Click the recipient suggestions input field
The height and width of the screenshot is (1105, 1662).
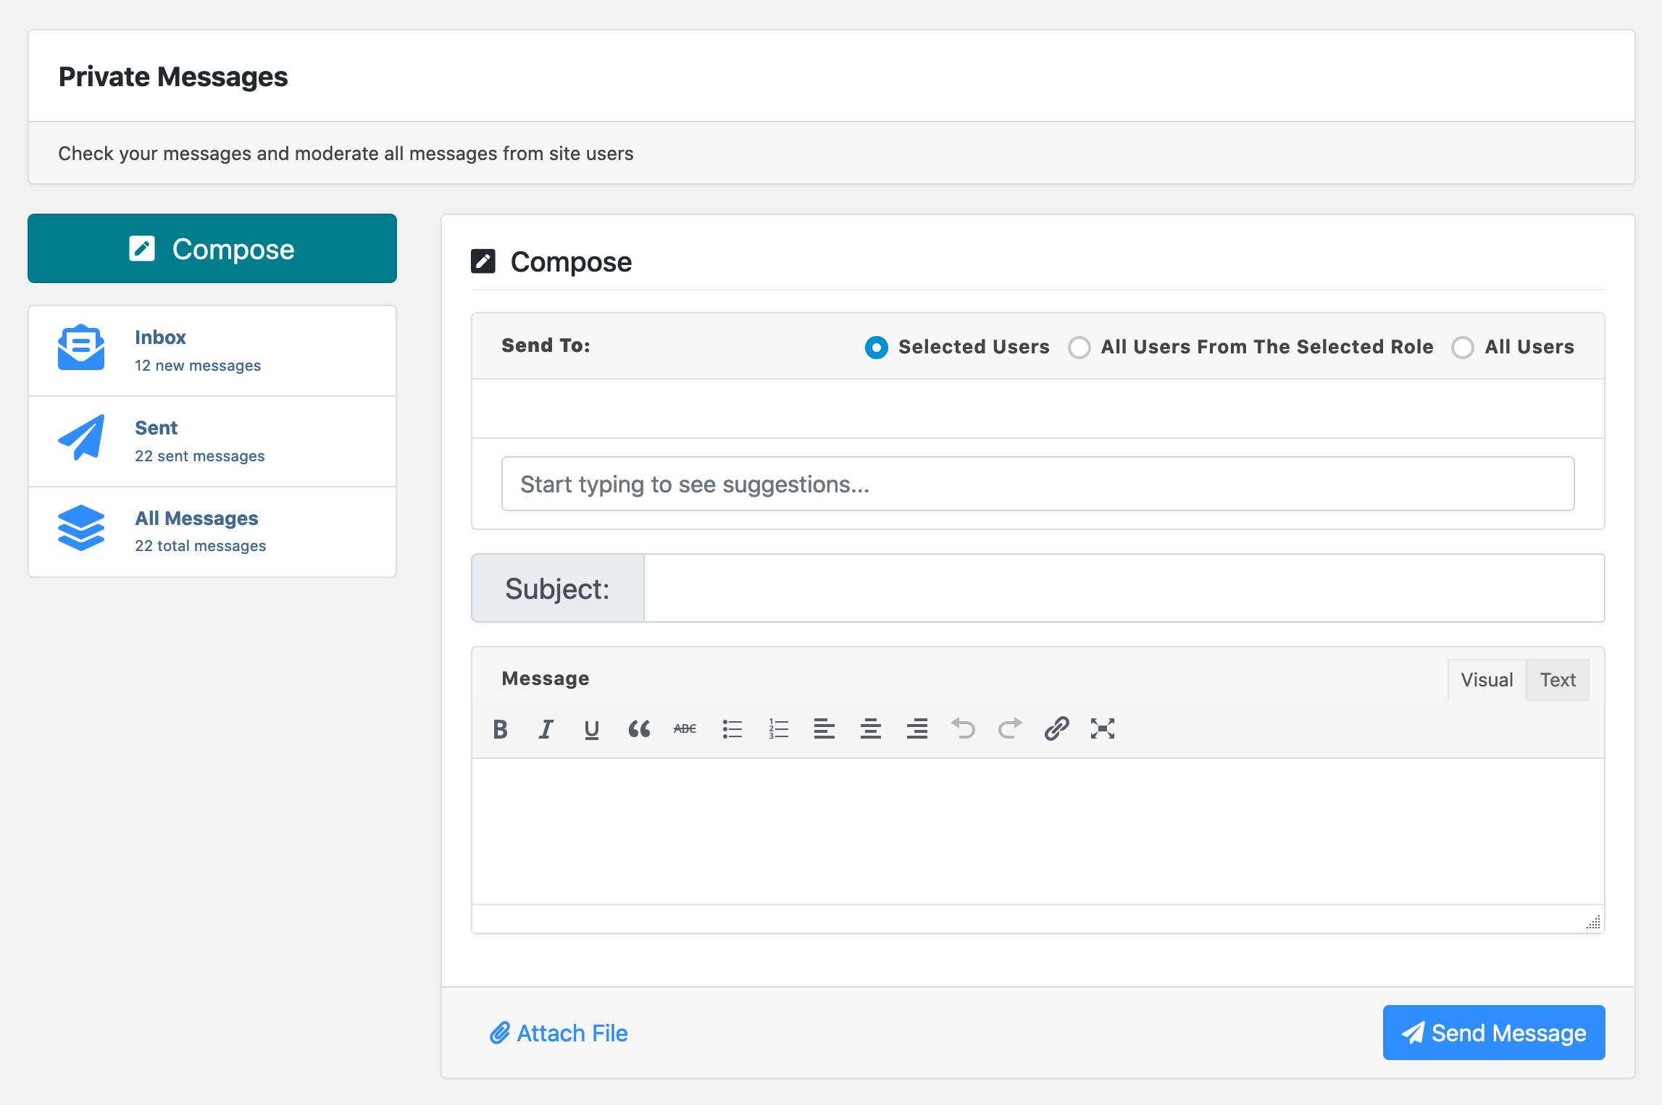pos(1037,484)
